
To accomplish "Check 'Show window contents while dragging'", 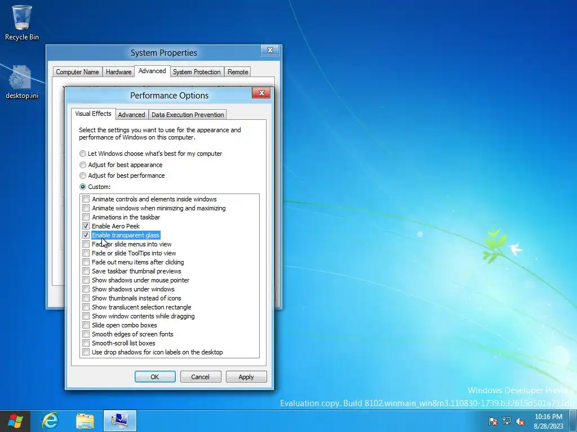I will [x=86, y=316].
